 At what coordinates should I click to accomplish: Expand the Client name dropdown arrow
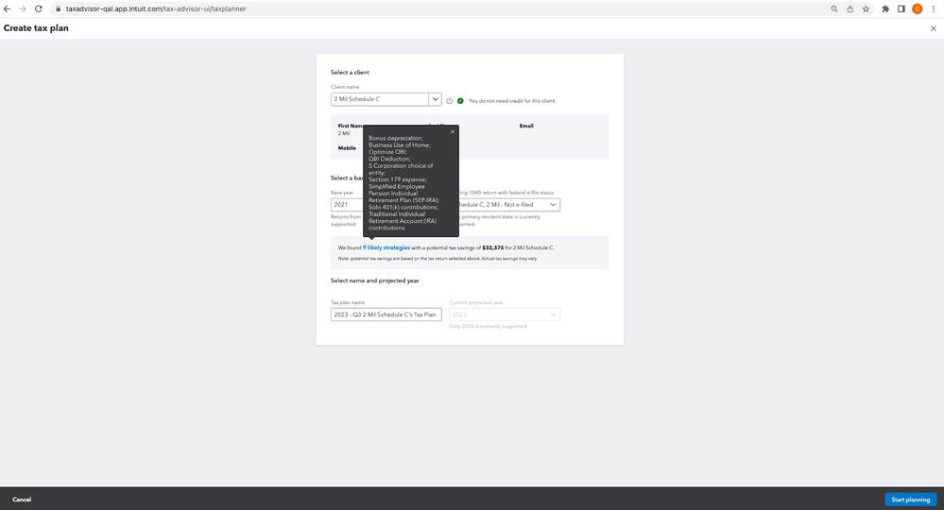[435, 99]
